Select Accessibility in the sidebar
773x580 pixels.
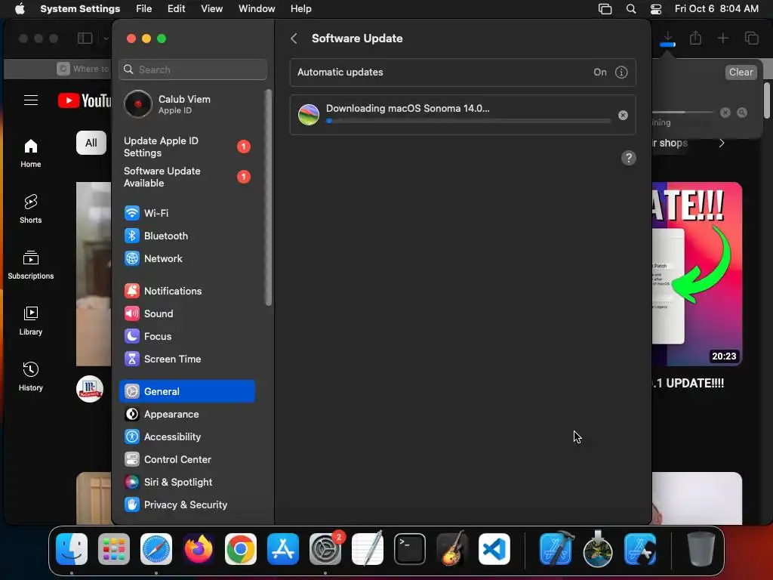click(x=187, y=437)
